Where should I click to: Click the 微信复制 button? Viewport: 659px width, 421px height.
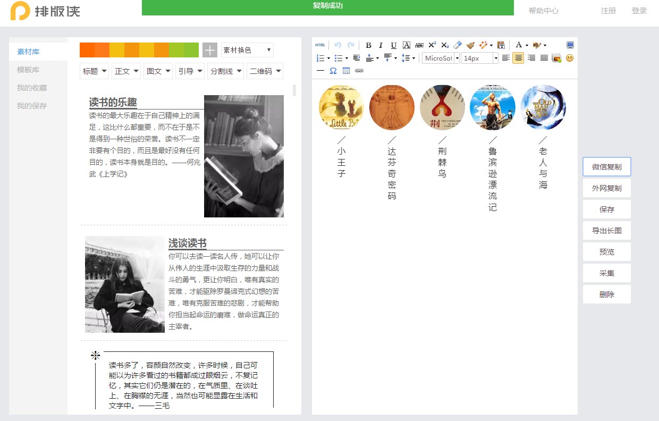click(x=606, y=166)
